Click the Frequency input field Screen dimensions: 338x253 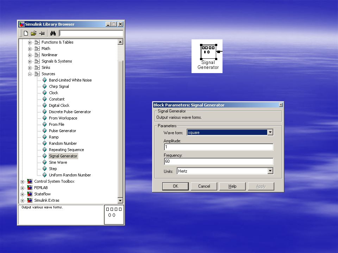[219, 161]
